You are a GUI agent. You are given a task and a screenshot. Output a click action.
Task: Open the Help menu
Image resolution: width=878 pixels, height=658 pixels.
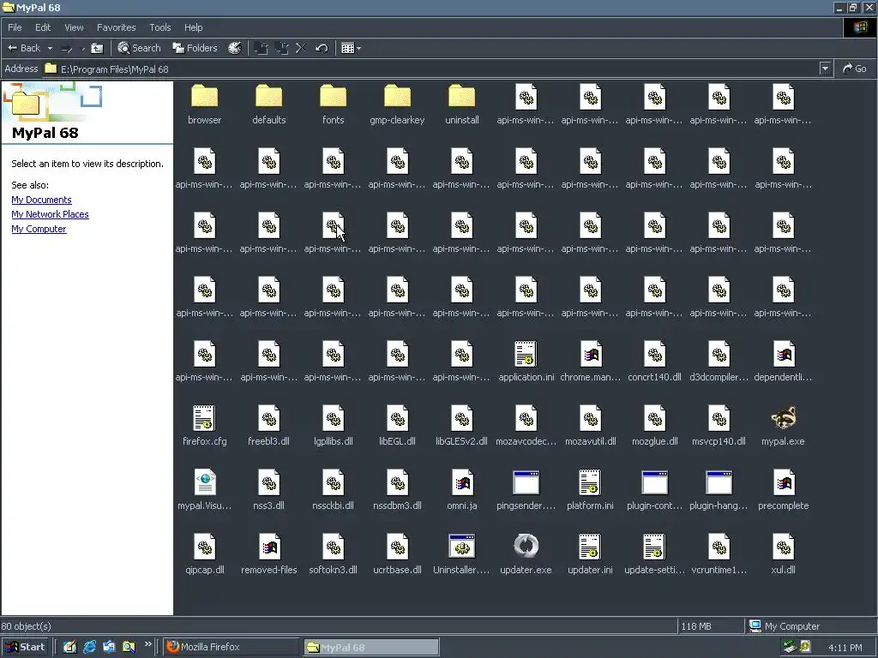pyautogui.click(x=193, y=27)
